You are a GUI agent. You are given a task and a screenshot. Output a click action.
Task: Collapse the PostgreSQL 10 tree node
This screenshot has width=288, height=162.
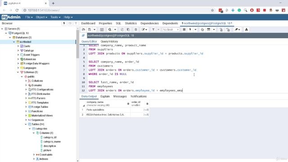point(6,33)
